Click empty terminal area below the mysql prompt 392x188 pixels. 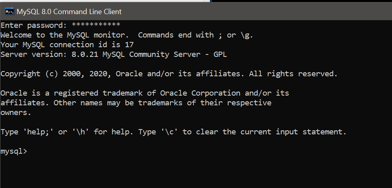coord(196,172)
